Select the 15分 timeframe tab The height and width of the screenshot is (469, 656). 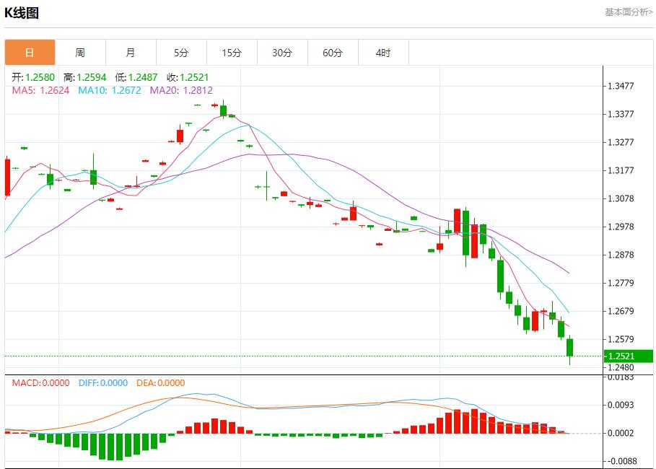232,53
